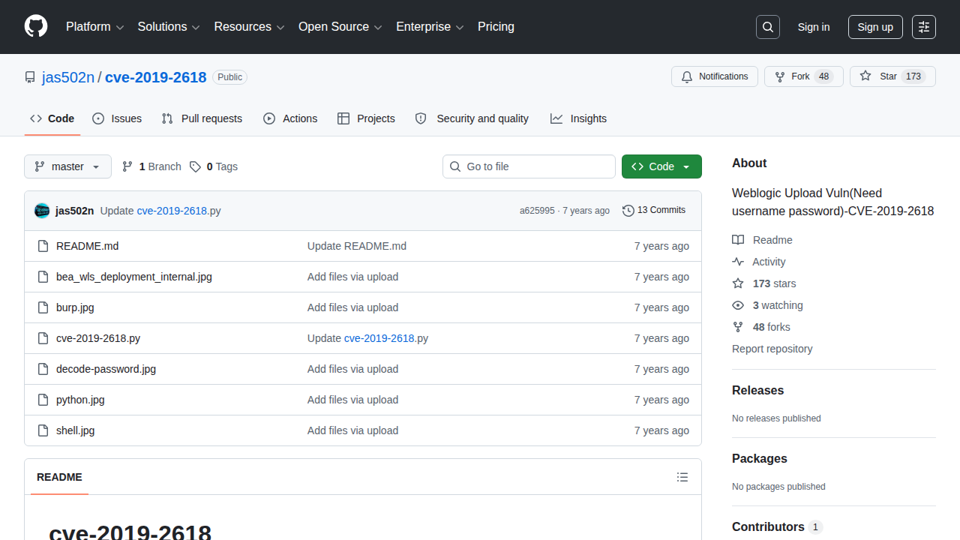Open the Releases section heading

(x=758, y=391)
